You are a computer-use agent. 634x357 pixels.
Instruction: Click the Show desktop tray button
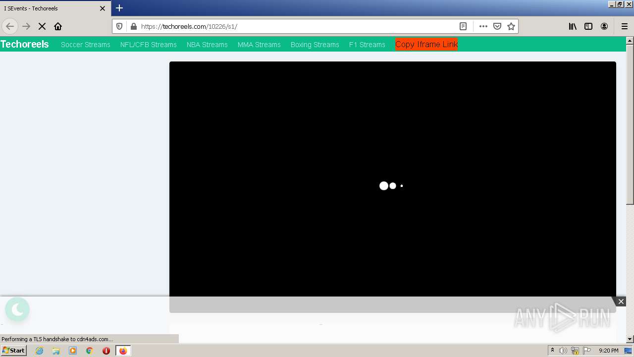pos(629,351)
